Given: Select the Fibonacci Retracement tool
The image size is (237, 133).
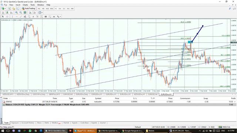Looking at the screenshot, I should click(29, 17).
